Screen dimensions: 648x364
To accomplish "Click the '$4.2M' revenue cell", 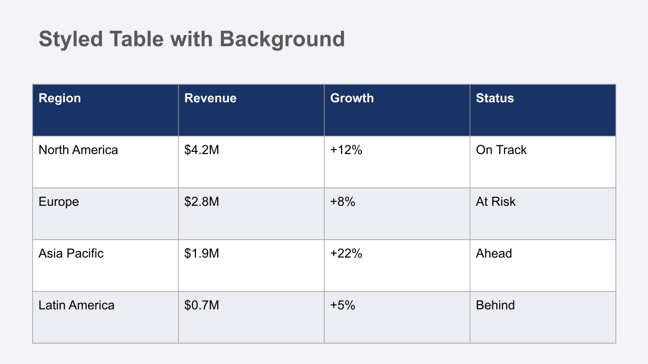I will pos(251,162).
